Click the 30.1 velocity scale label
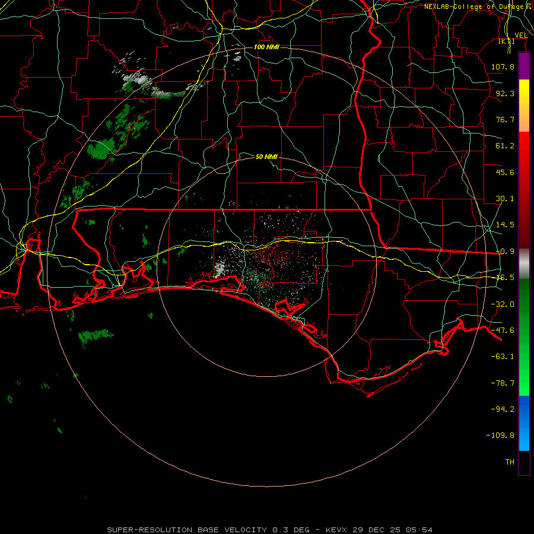534x534 pixels. (505, 199)
